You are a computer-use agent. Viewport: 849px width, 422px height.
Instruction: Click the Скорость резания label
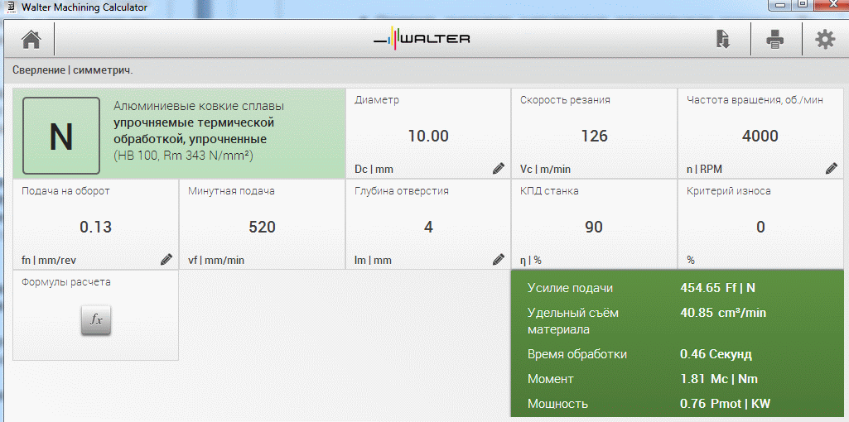pos(565,99)
